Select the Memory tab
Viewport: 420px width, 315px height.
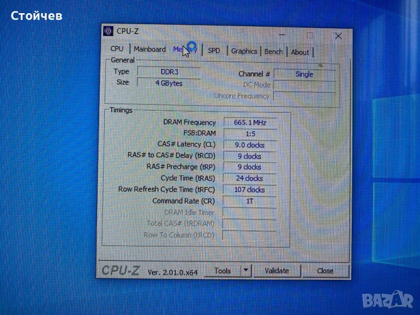point(185,50)
